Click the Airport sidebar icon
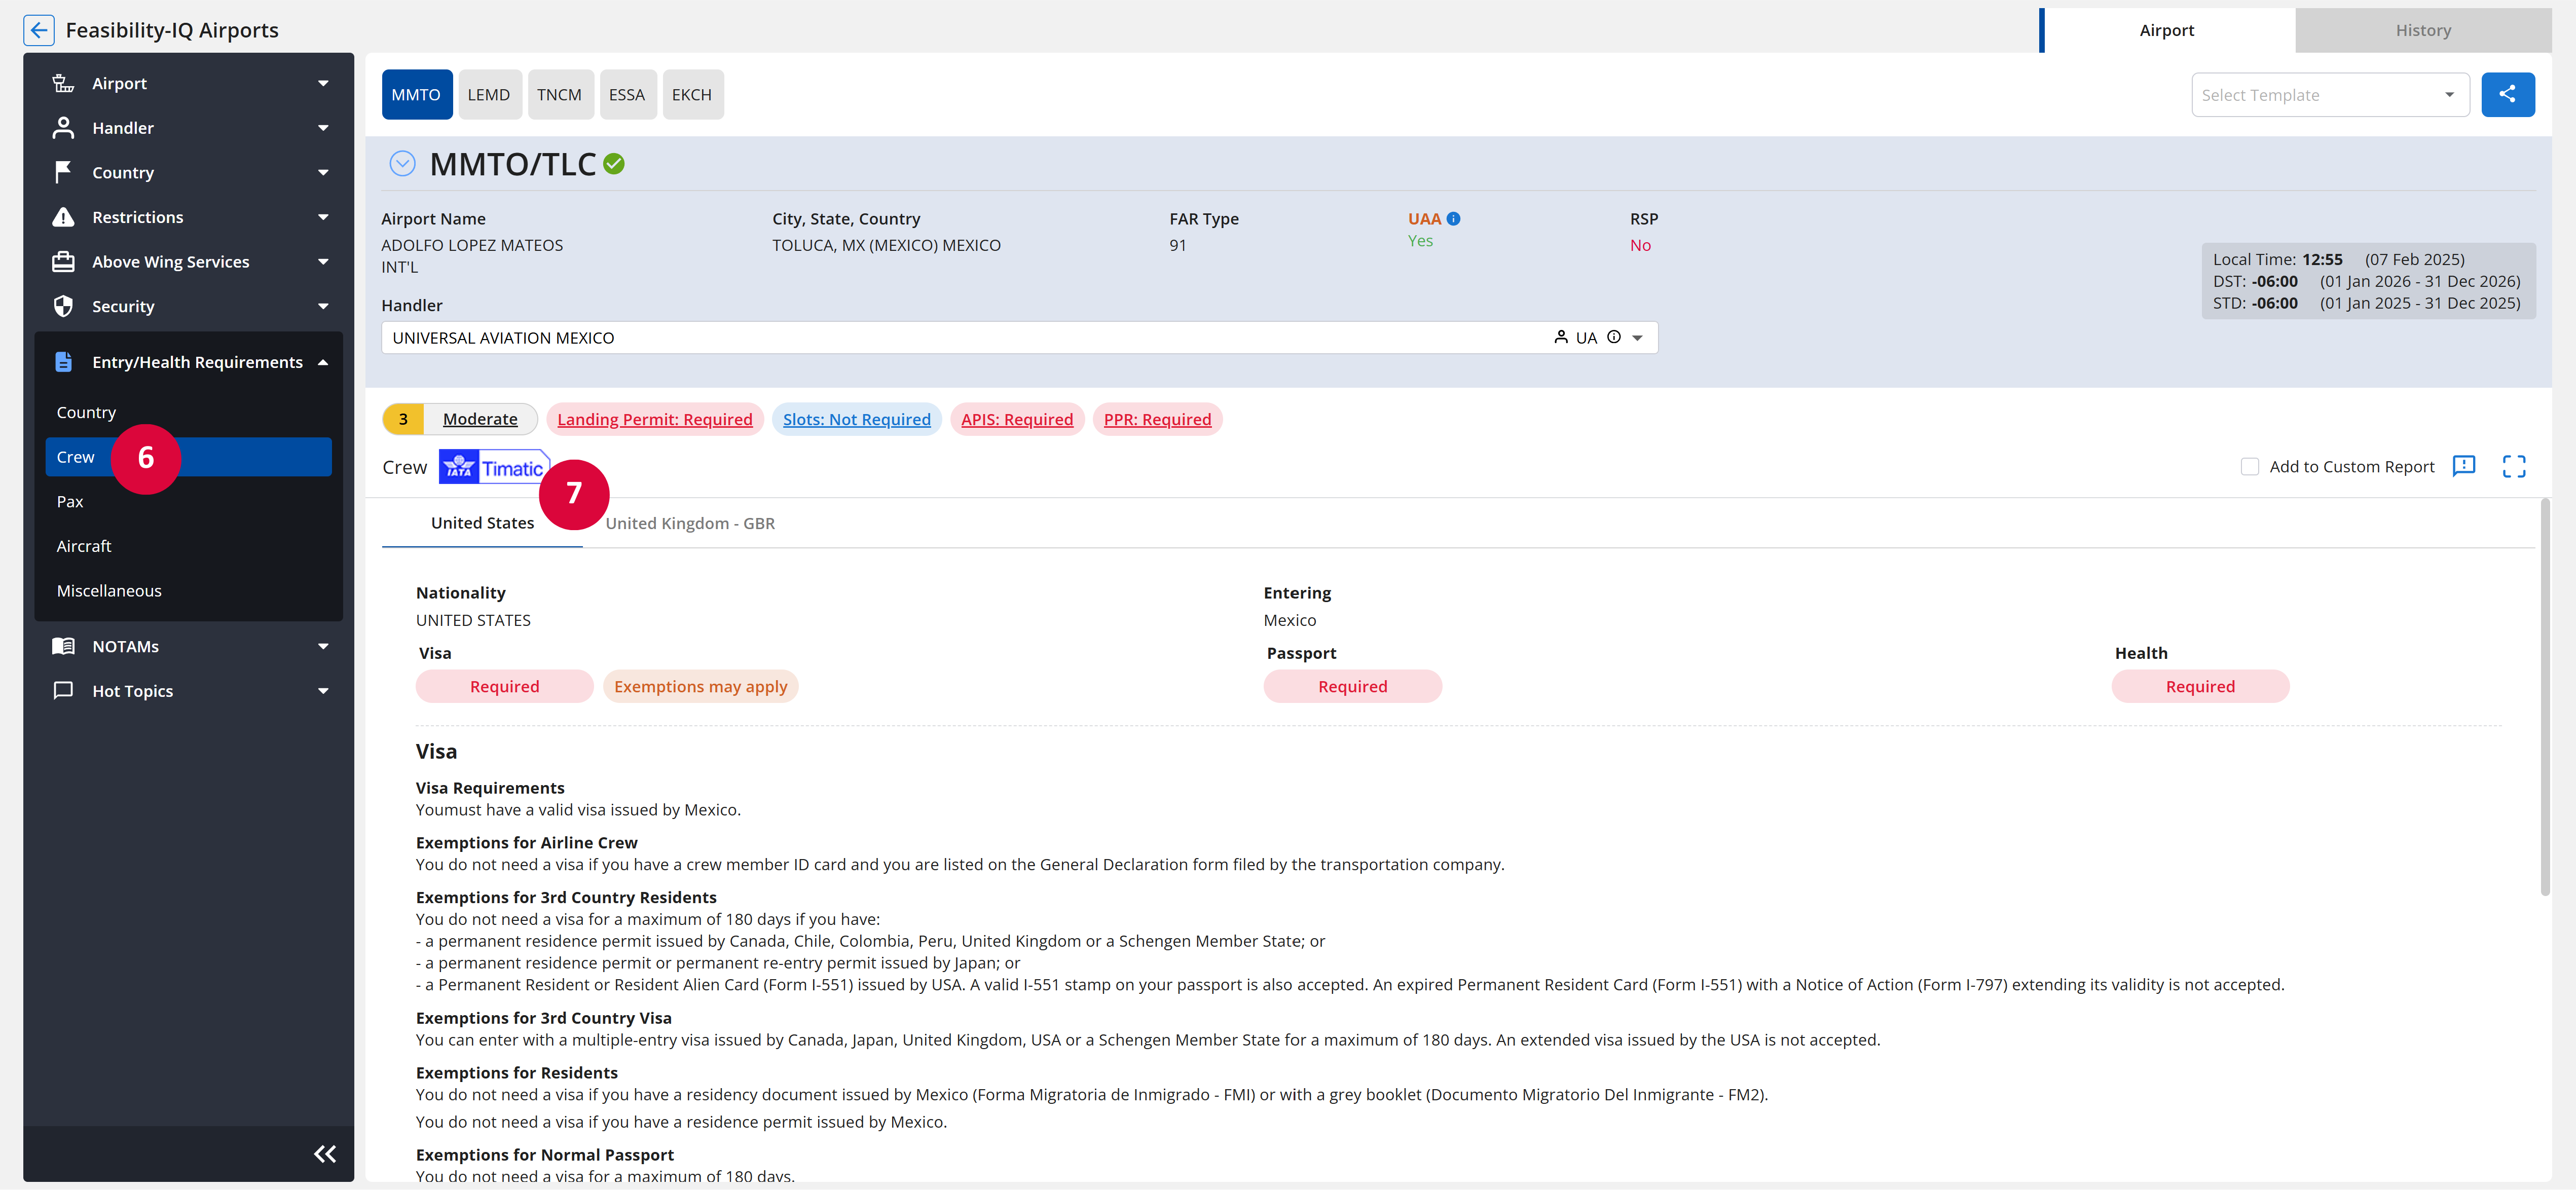 tap(63, 83)
